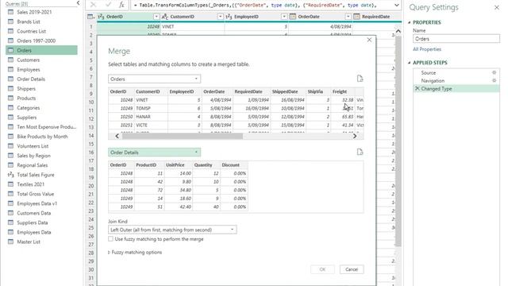Click table icon next to Categories query

pos(10,108)
